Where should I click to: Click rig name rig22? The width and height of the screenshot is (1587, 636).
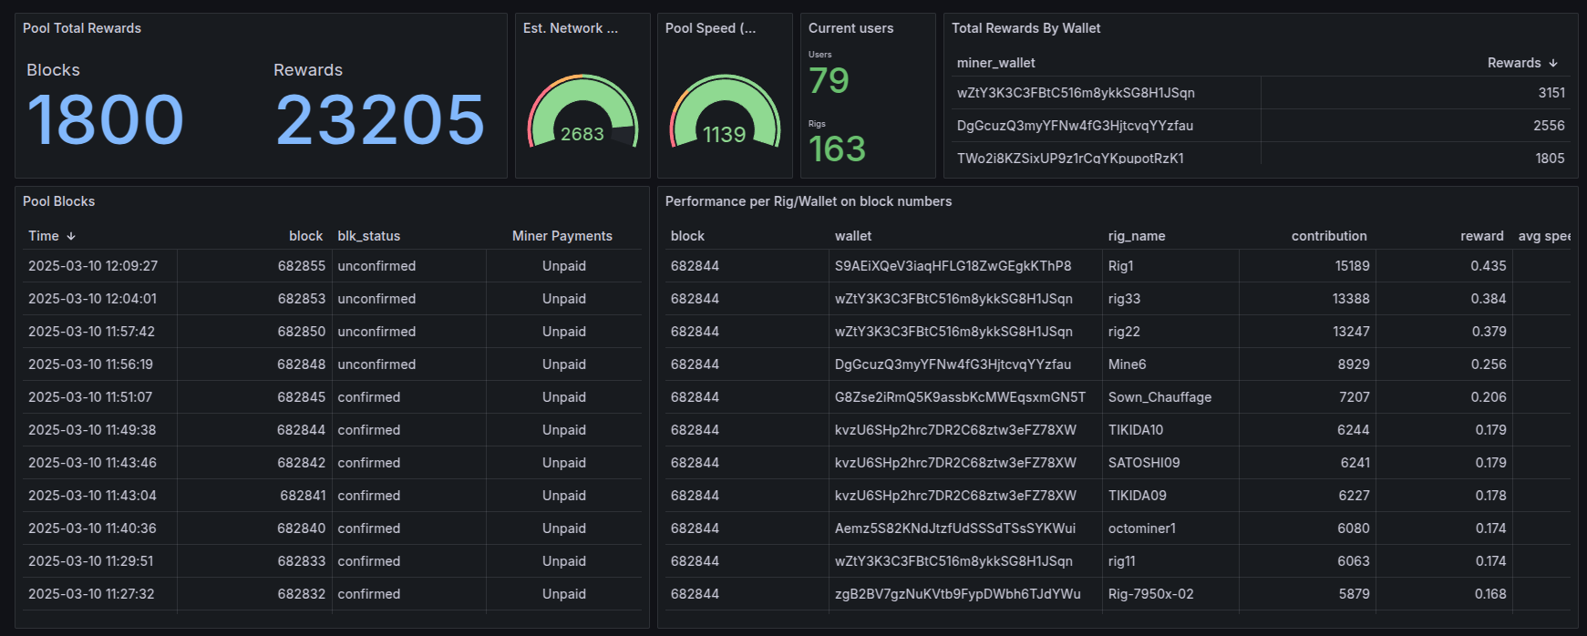click(1125, 332)
